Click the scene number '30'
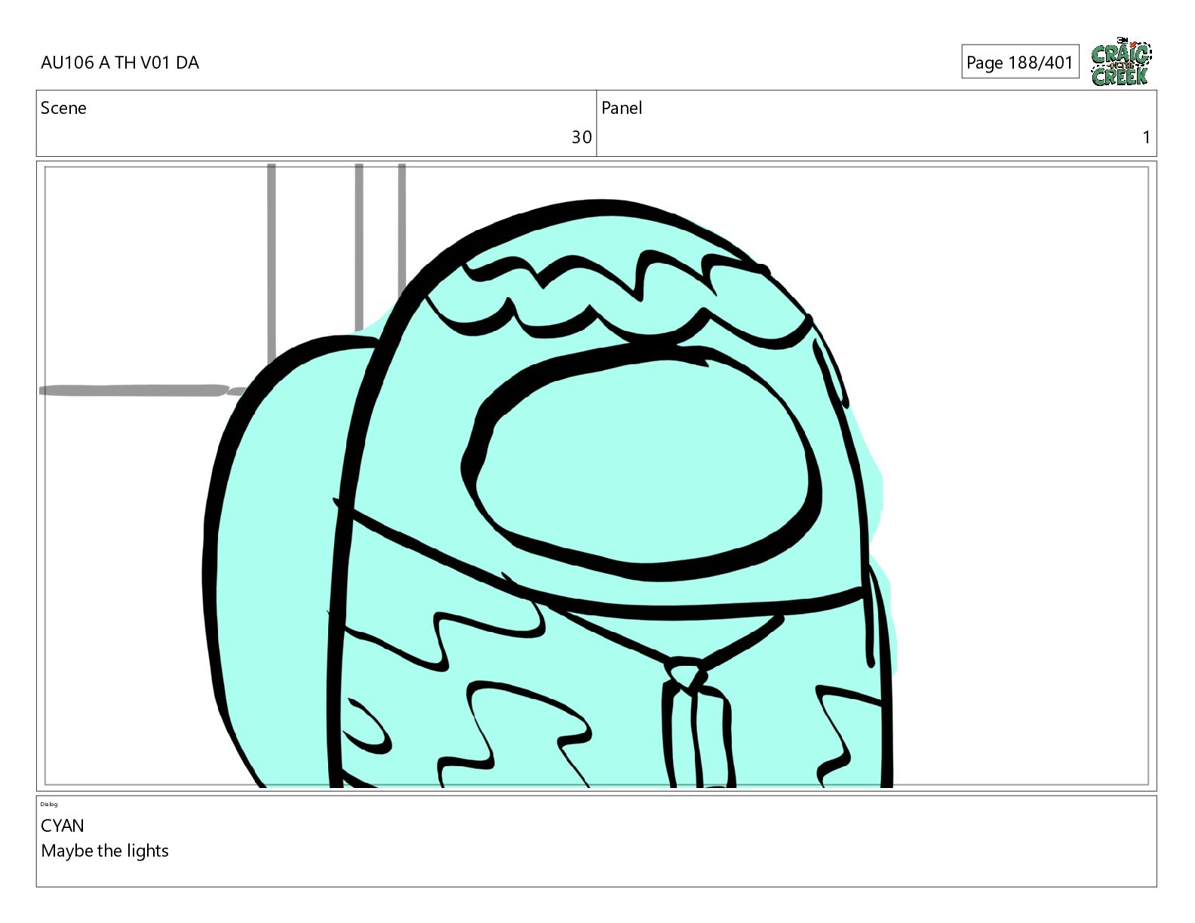 coord(581,137)
